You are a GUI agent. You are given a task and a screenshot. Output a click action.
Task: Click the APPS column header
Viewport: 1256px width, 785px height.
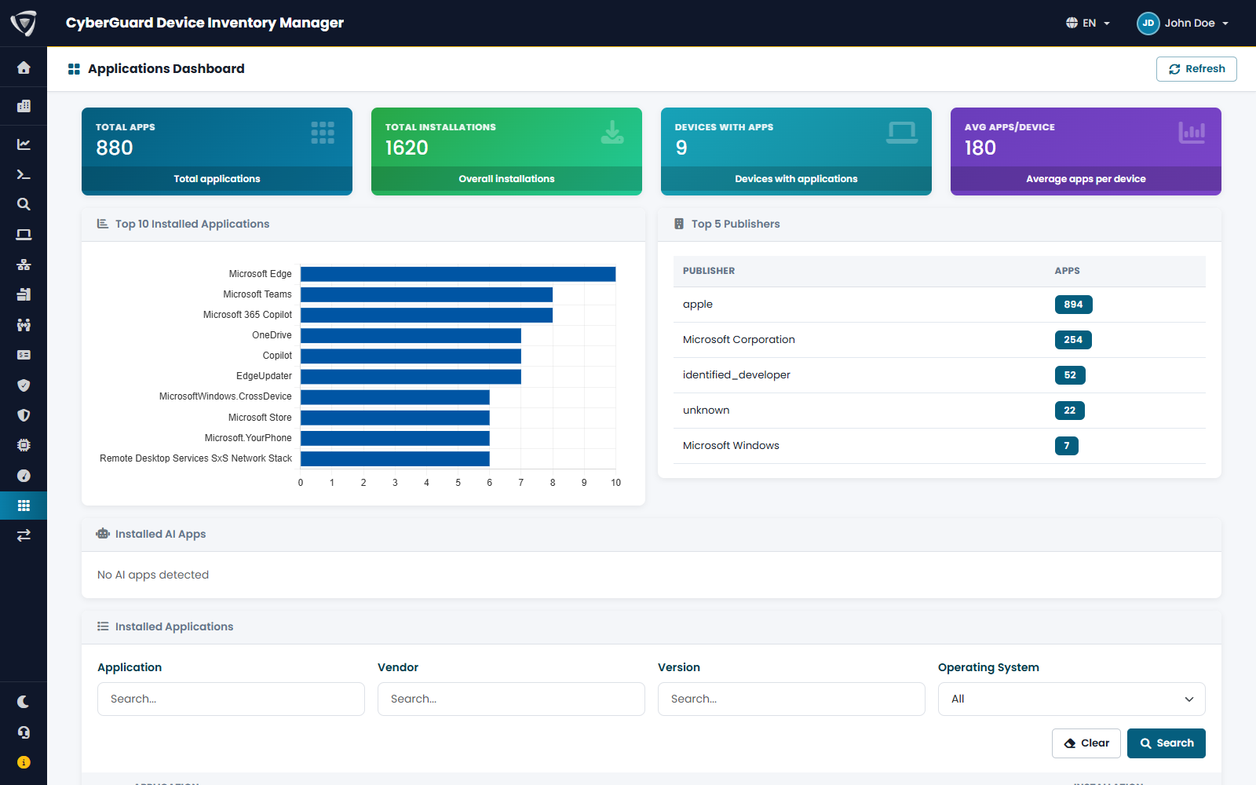coord(1067,271)
